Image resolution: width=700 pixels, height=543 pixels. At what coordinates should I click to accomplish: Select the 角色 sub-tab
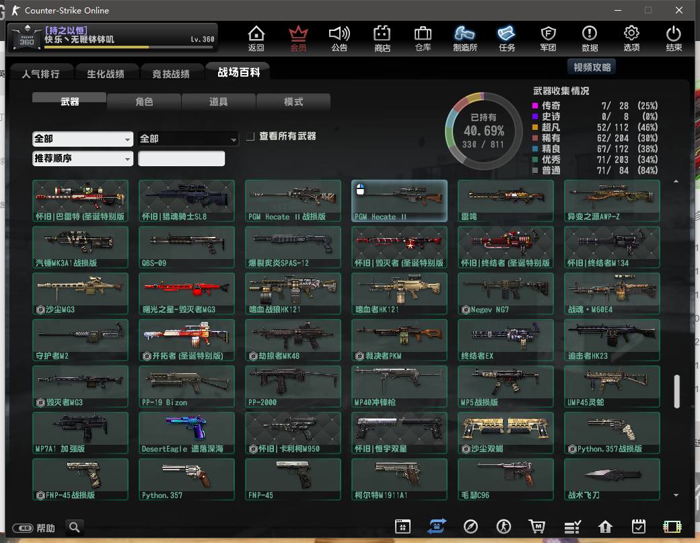[x=144, y=102]
